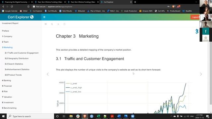Switch to third Fast, Non-Dilutive Funding tab
This screenshot has width=212, height=119.
(83, 2)
